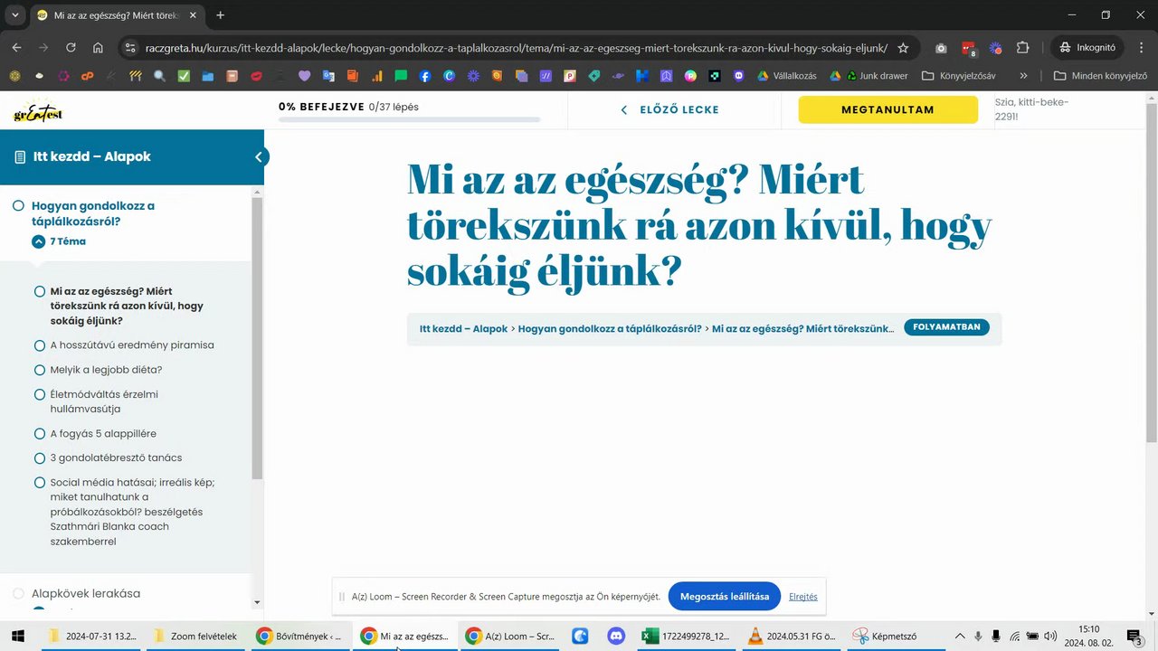1158x651 pixels.
Task: Open the 'Minden könyvjelző' bookmarks folder
Action: pyautogui.click(x=1101, y=76)
